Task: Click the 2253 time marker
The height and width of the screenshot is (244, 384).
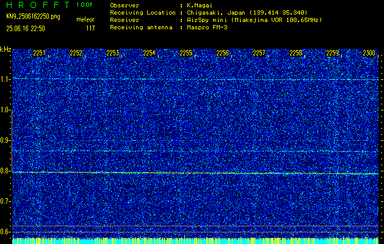Action: click(112, 53)
